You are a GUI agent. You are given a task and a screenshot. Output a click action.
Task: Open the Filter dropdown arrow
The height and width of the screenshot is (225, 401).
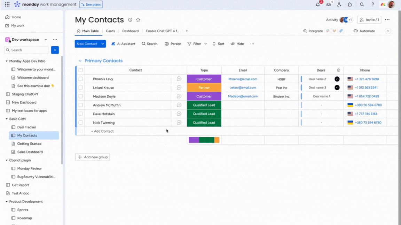[x=206, y=44]
